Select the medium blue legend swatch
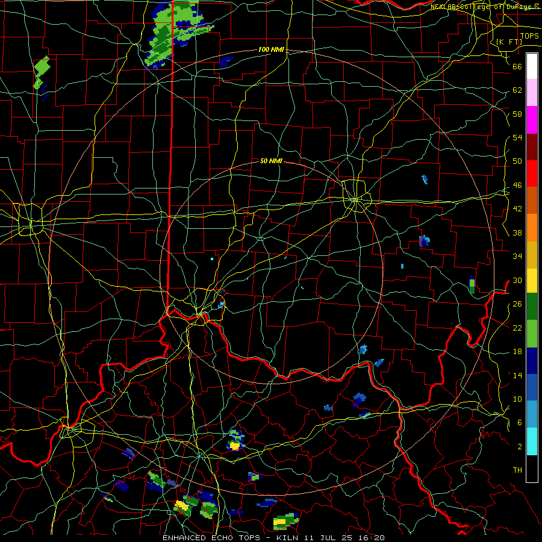 coord(532,388)
